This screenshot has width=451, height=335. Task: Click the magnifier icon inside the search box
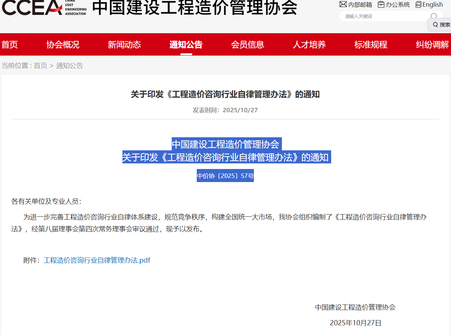click(433, 16)
